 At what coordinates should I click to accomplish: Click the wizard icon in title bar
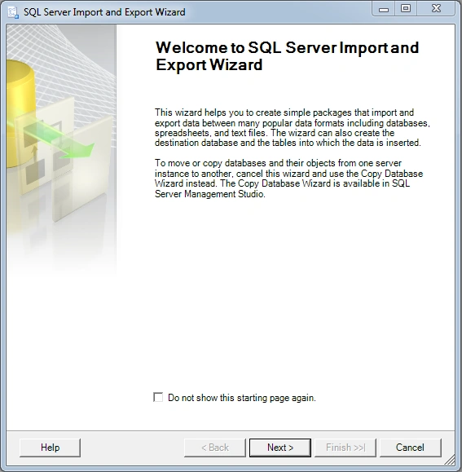click(13, 12)
